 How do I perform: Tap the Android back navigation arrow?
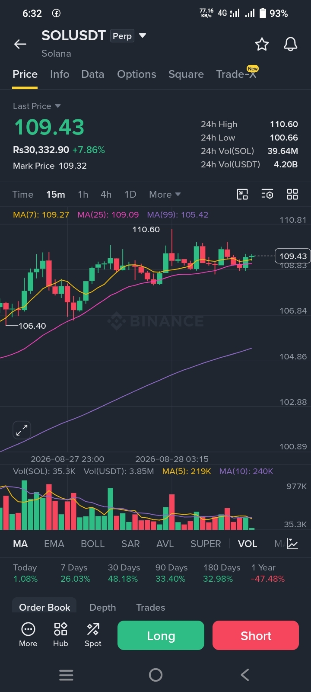245,675
